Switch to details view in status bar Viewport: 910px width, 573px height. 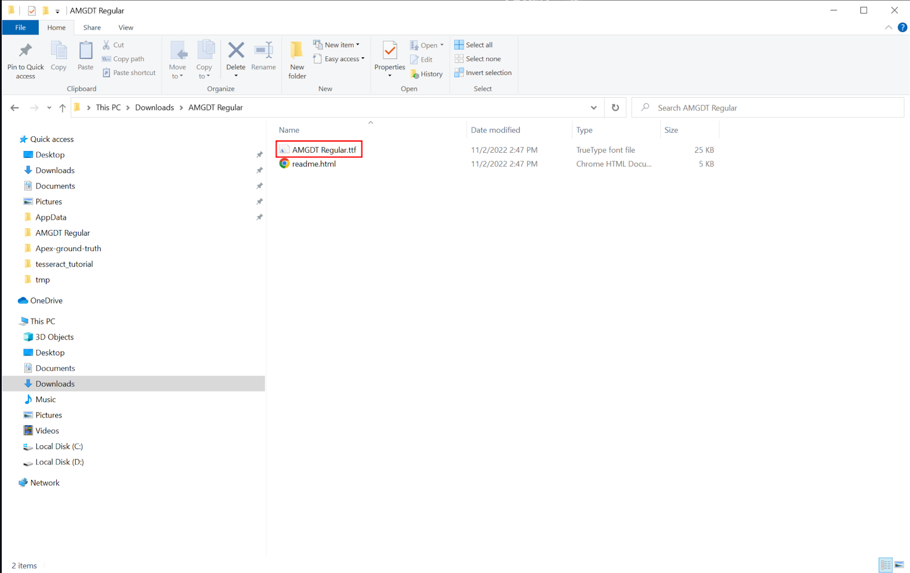click(886, 564)
